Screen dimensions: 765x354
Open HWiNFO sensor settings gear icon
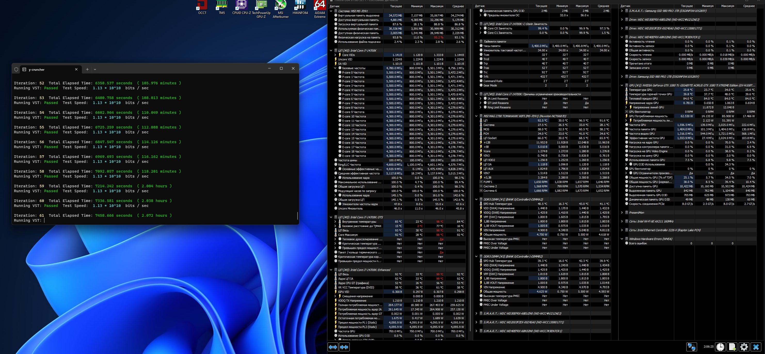point(744,347)
